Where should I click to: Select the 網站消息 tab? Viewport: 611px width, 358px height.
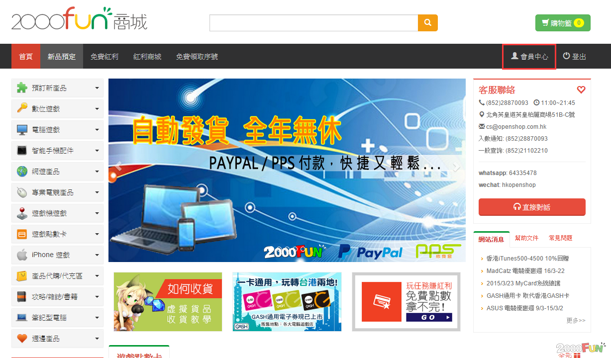pos(492,239)
